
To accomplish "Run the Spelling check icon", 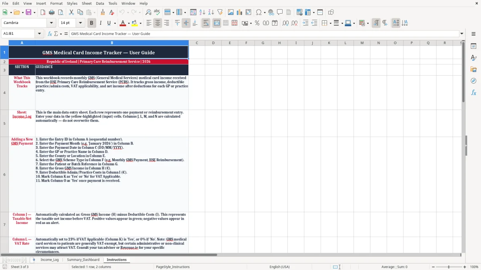I will click(x=157, y=12).
